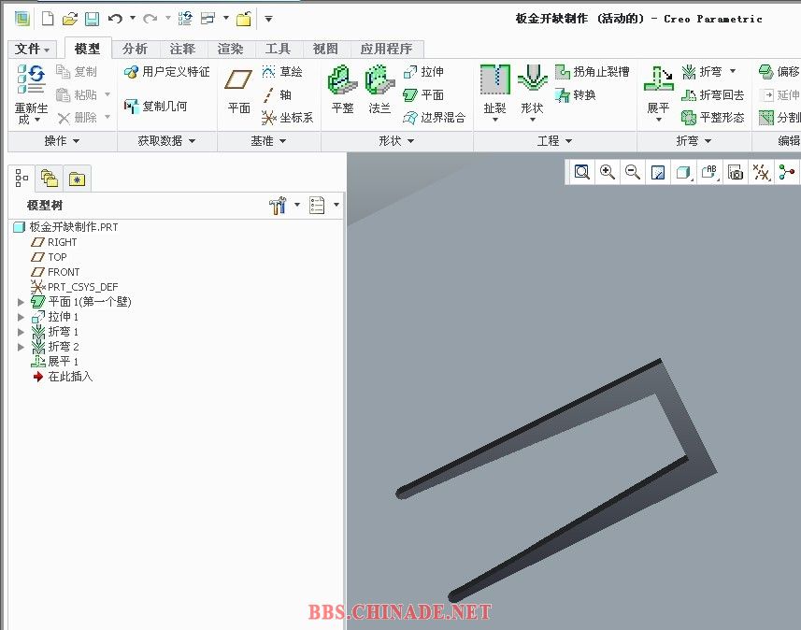Expand the 折弯 1 tree node
Image resolution: width=801 pixels, height=630 pixels.
pyautogui.click(x=21, y=332)
